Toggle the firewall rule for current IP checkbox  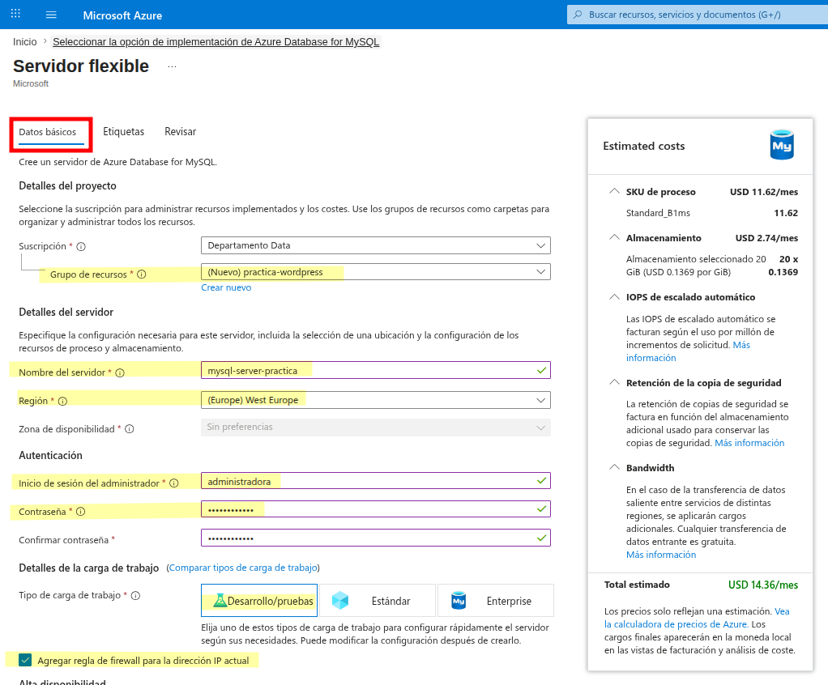[x=25, y=660]
